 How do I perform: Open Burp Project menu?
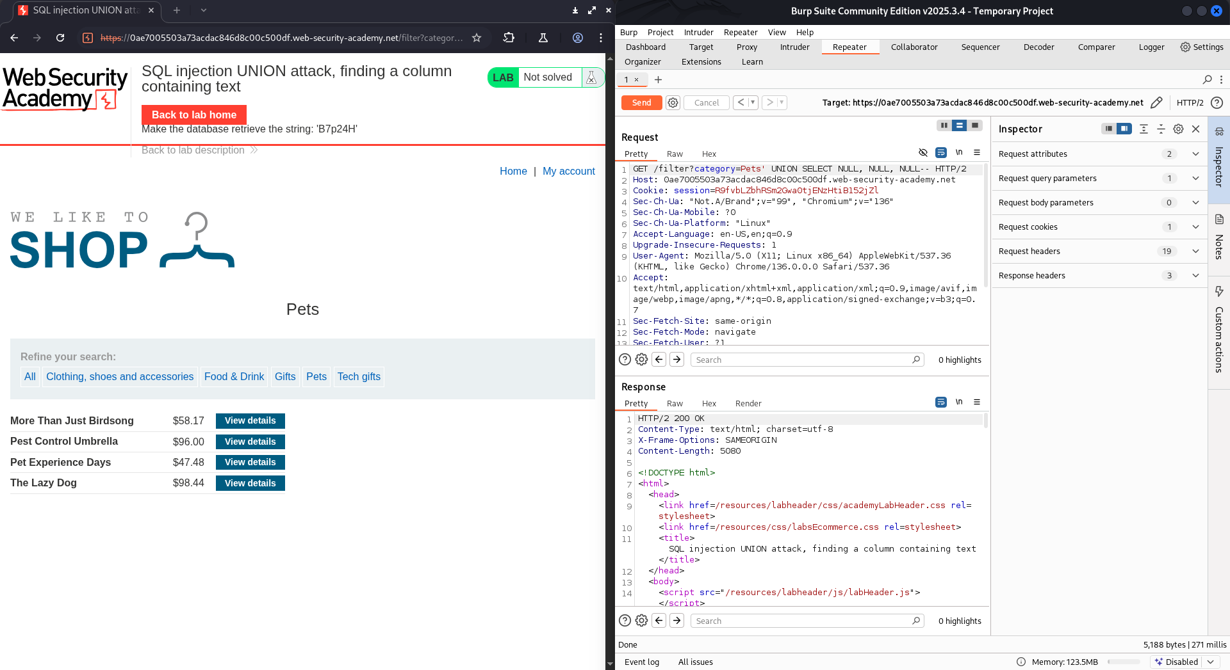coord(660,32)
